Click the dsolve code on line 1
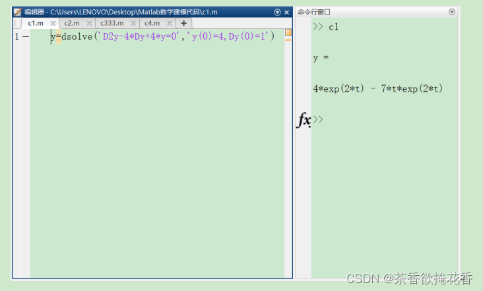Screen dimensions: 483x291 162,37
